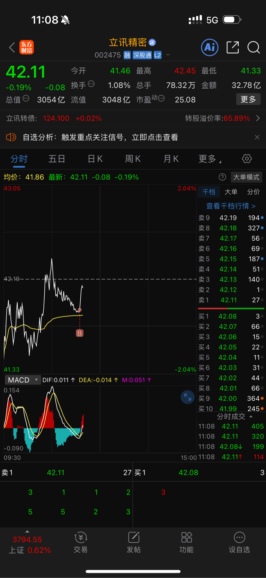Switch to 五日 tab

coord(57,159)
